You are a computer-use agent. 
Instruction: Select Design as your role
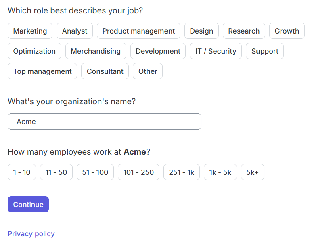[201, 31]
